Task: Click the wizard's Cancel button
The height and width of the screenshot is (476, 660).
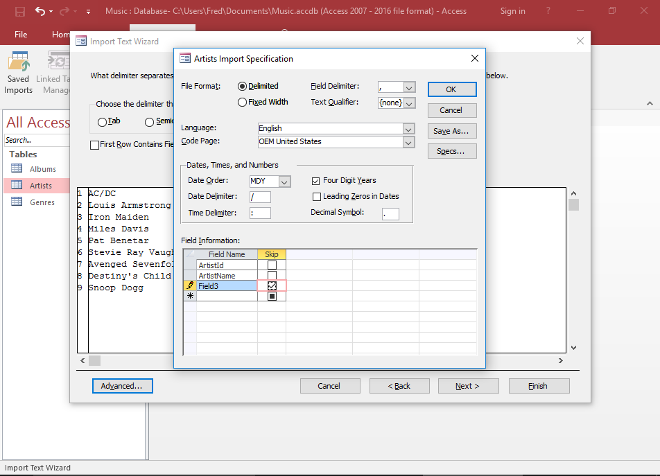Action: tap(330, 386)
